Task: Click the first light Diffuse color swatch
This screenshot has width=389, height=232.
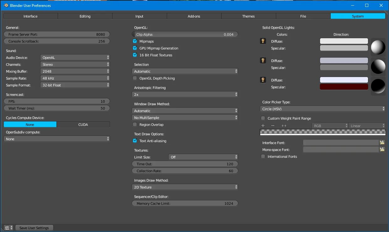Action: click(x=344, y=41)
